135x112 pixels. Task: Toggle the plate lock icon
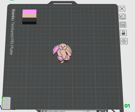pyautogui.click(x=123, y=33)
